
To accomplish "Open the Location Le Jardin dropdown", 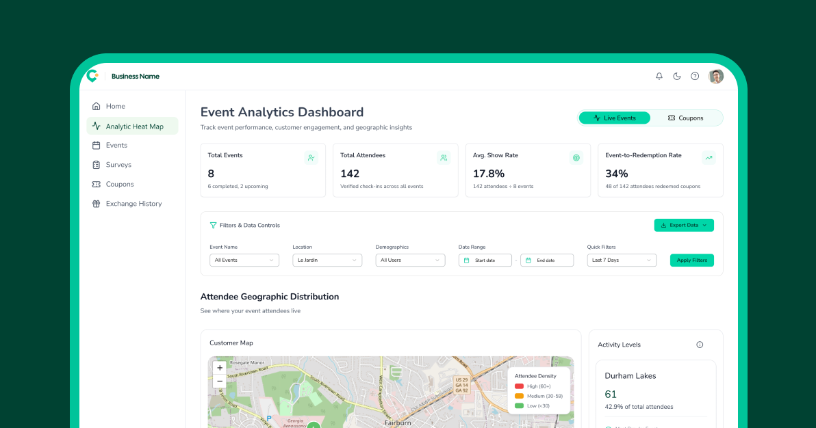I will 327,260.
